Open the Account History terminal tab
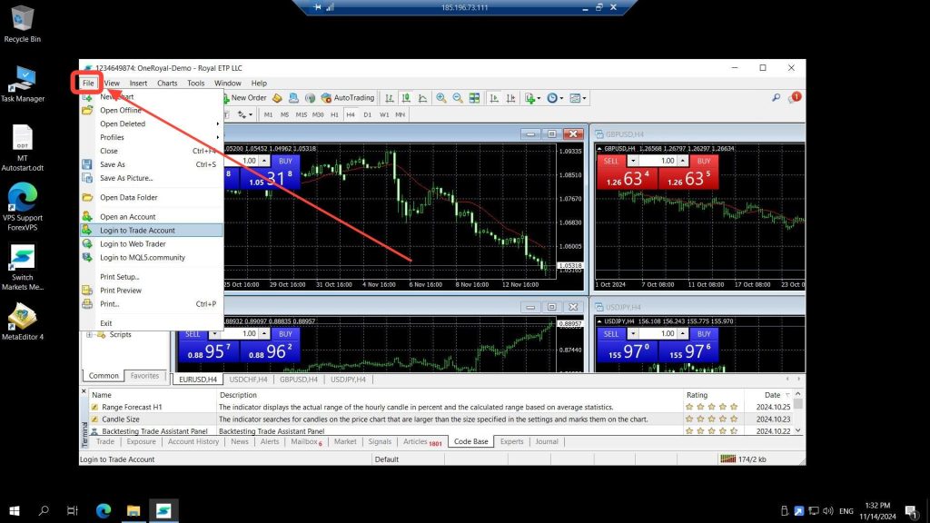This screenshot has width=930, height=523. click(193, 442)
